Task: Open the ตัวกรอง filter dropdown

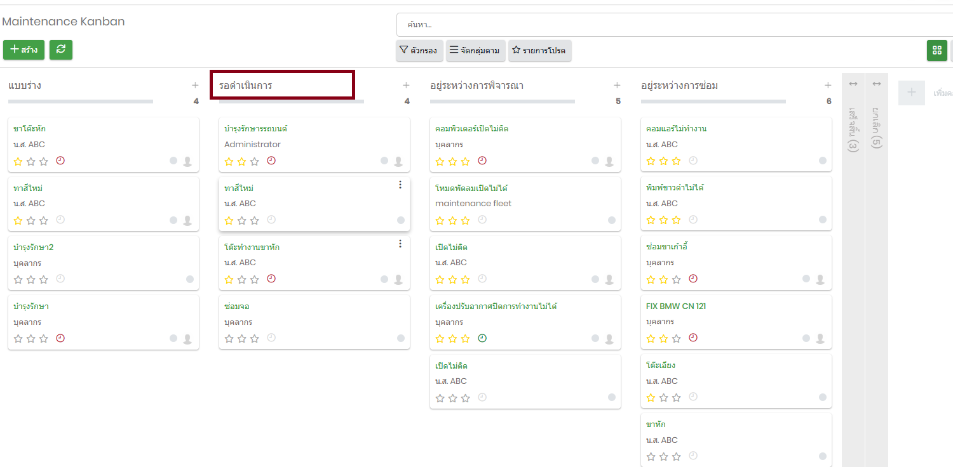Action: tap(418, 50)
